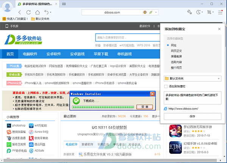
Task: Select the 安卓软件 navigation tab
Action: (54, 54)
